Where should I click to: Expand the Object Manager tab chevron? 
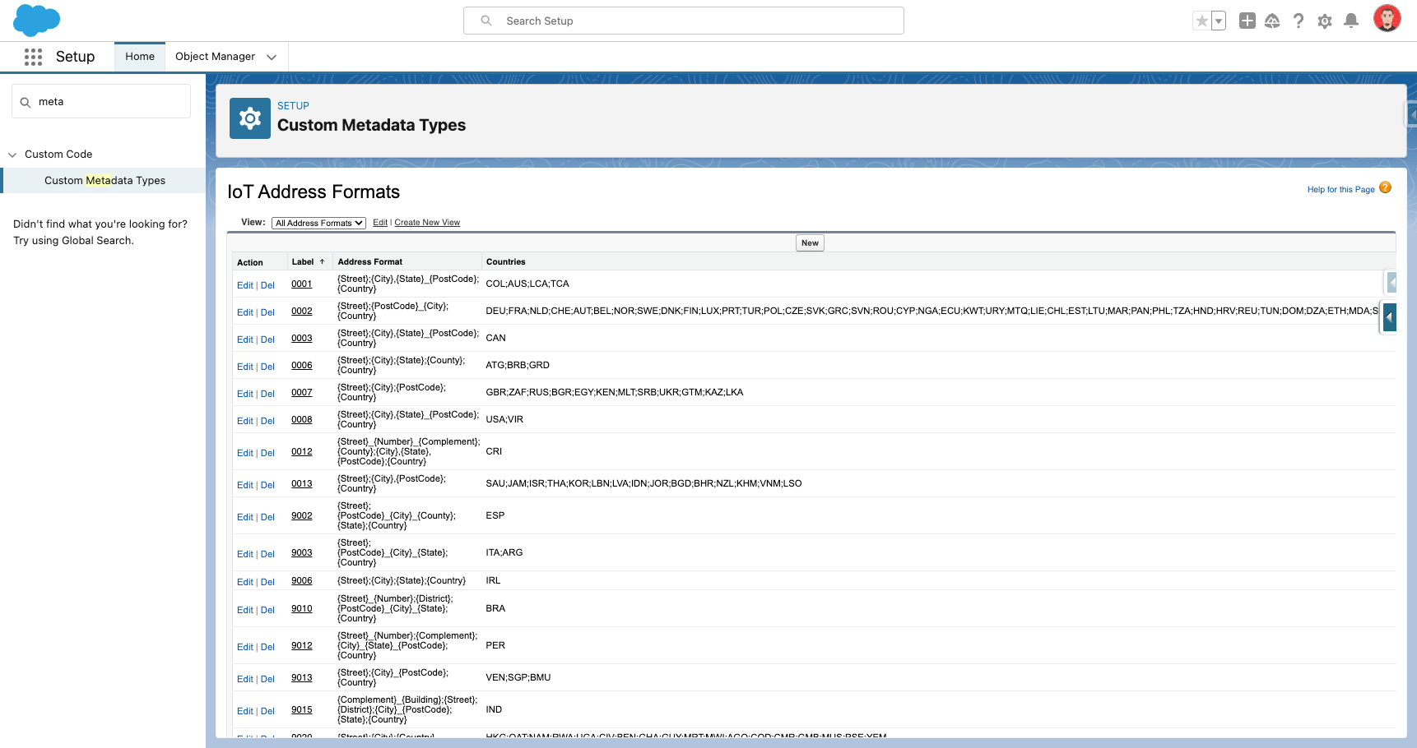pyautogui.click(x=272, y=57)
